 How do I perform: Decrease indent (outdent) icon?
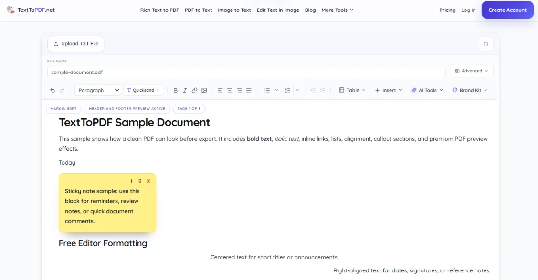[x=313, y=90]
